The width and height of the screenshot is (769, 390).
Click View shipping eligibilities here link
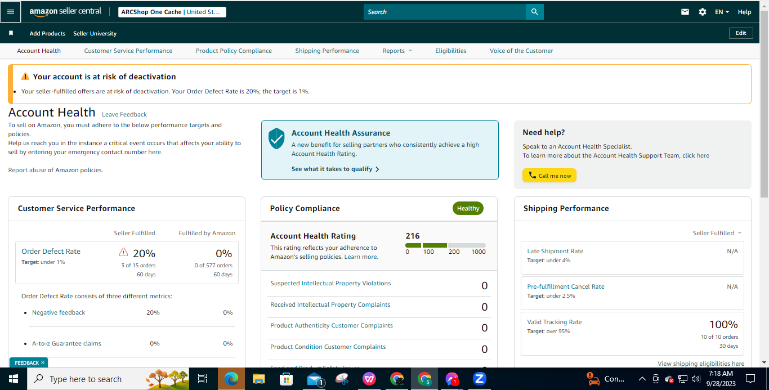[701, 364]
